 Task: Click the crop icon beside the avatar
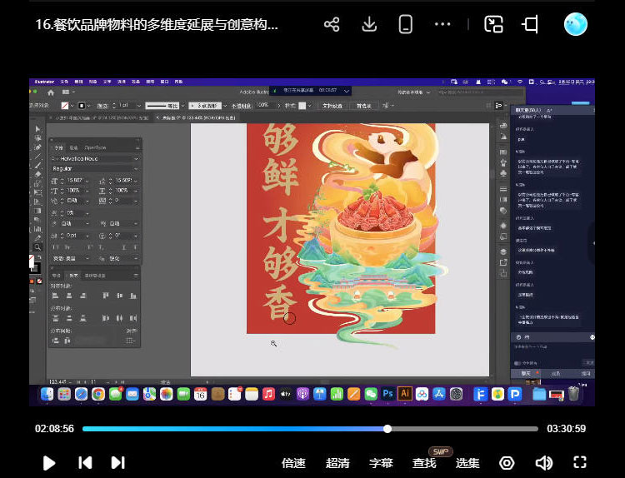[530, 24]
